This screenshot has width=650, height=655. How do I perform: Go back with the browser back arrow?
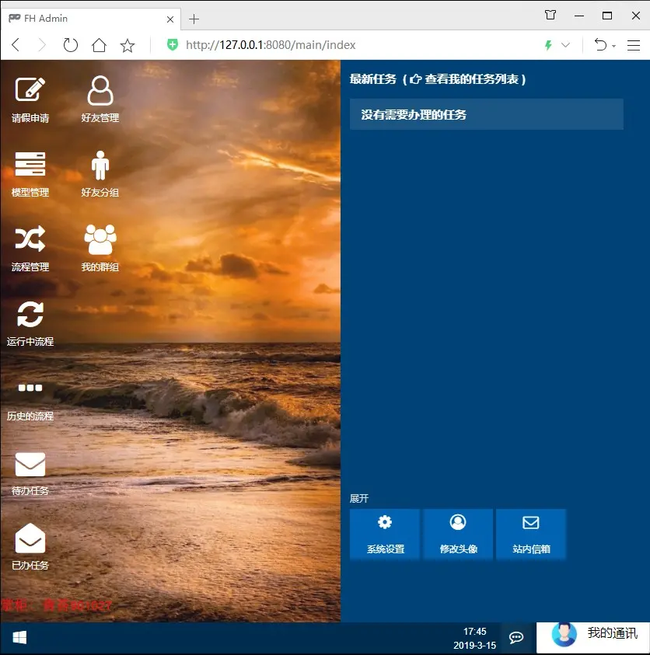tap(16, 45)
